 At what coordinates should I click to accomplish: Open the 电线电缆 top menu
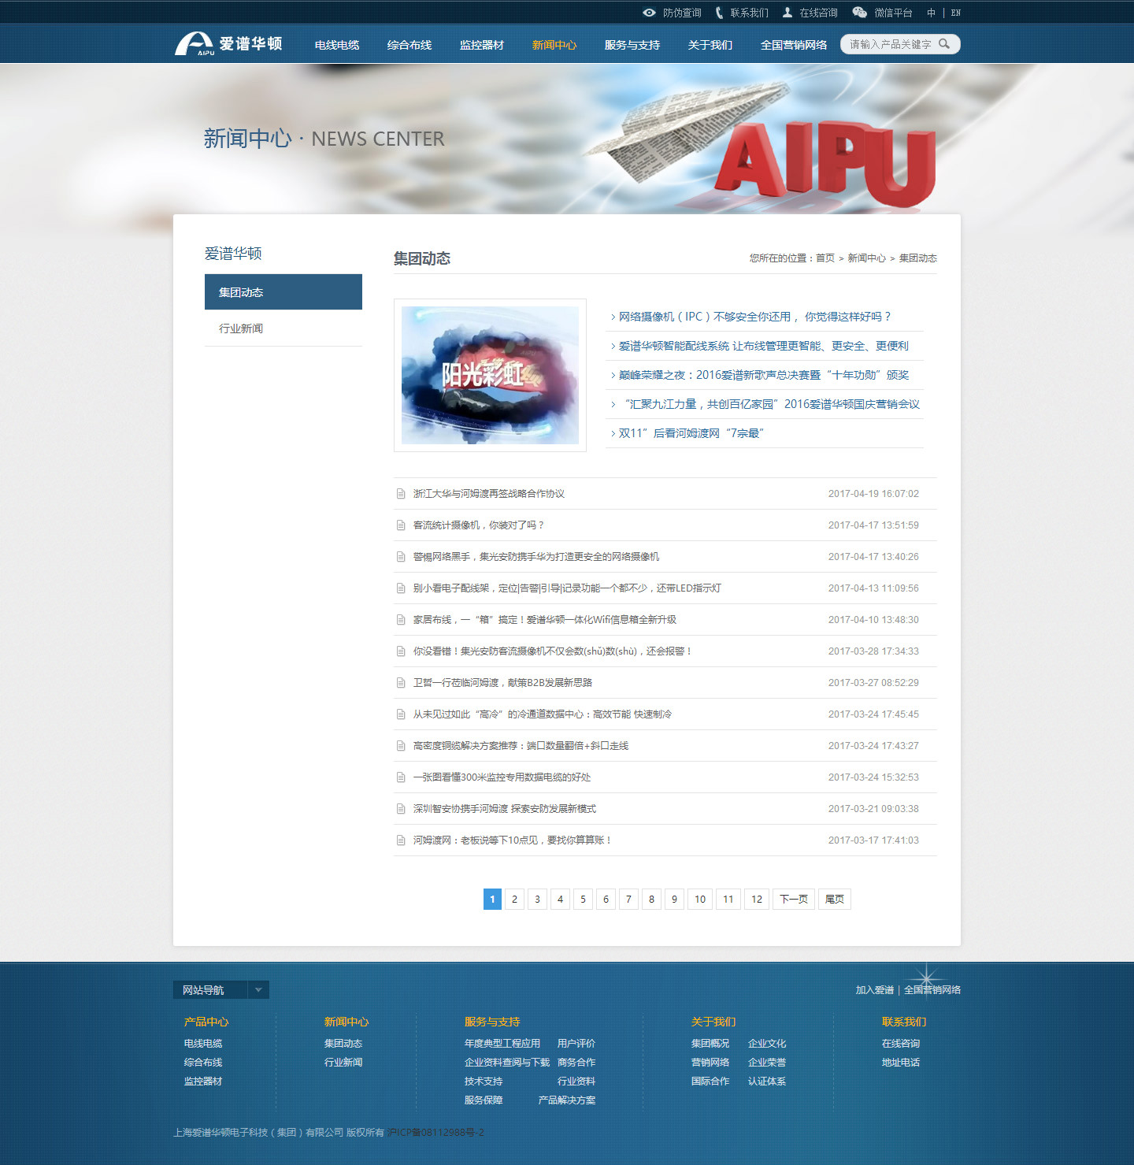pyautogui.click(x=337, y=45)
